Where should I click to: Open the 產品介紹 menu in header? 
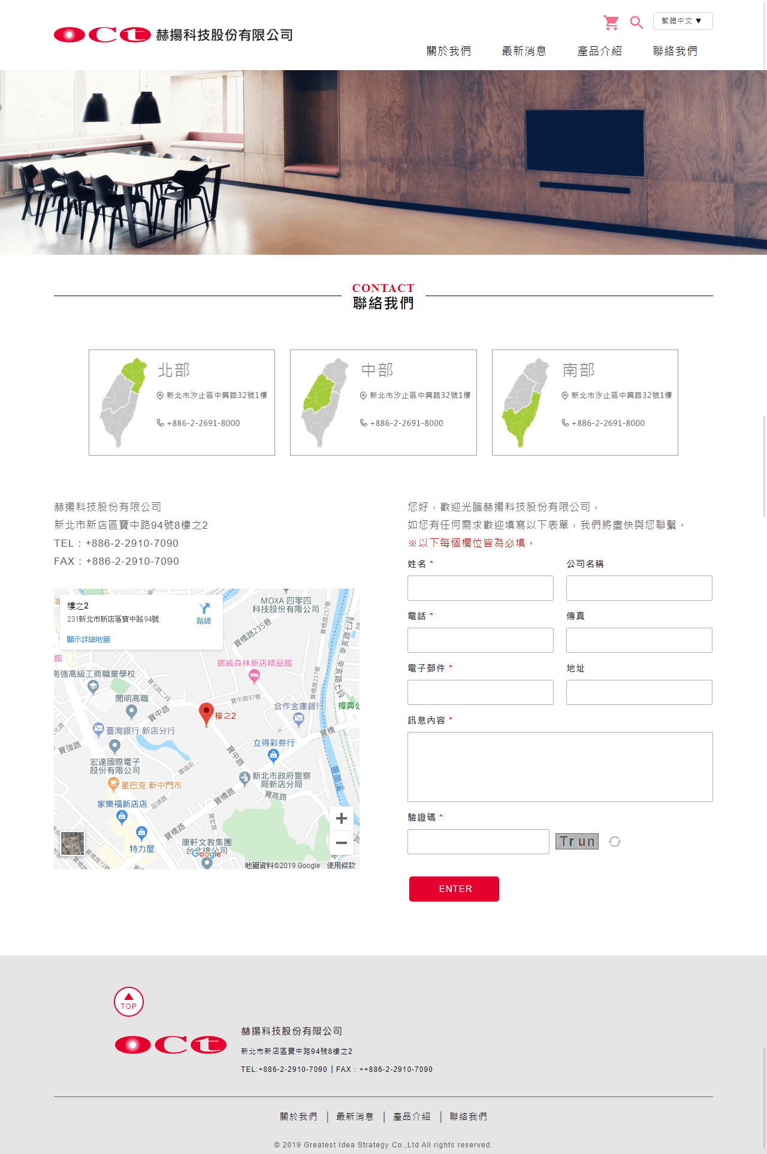(600, 51)
